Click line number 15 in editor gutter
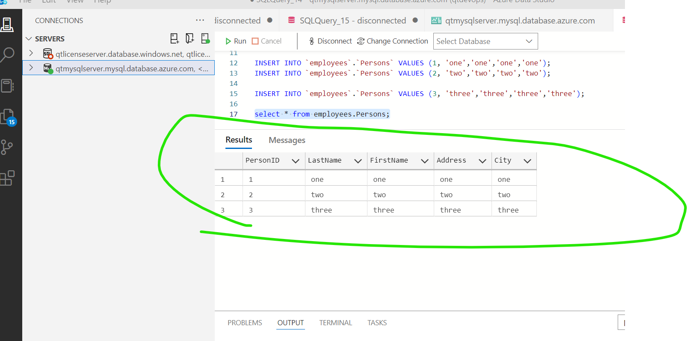 click(234, 93)
